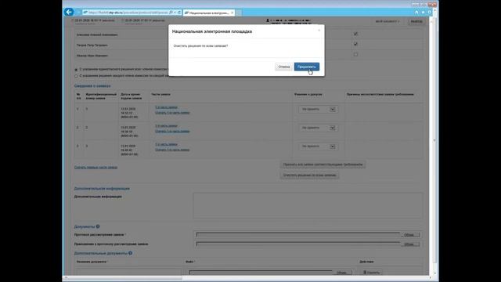Viewport: 501px width, 282px height.
Task: Click Скачать 1-ю часть заявки for application 2
Action: [172, 132]
